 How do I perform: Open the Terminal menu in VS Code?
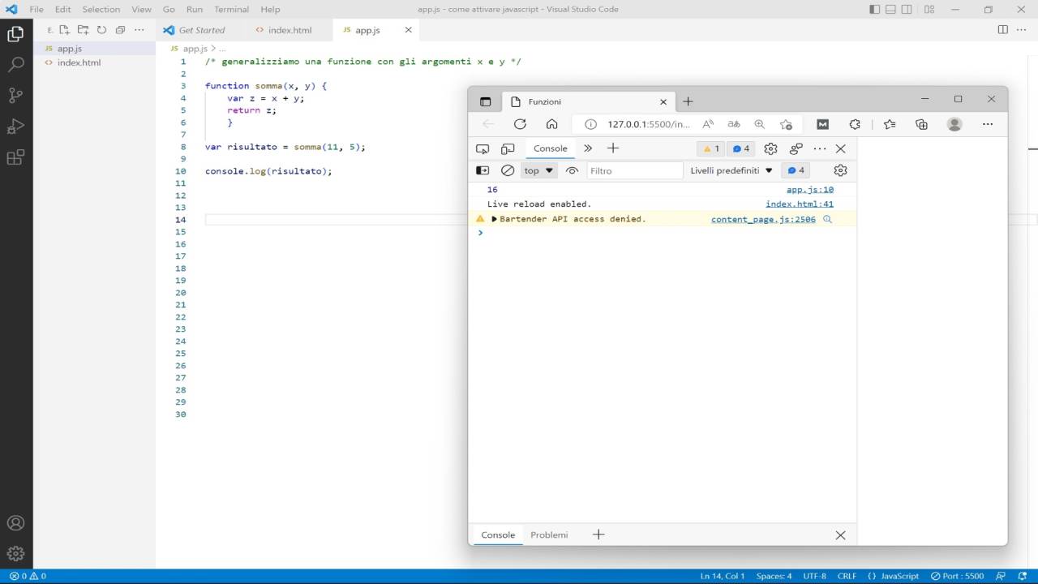click(x=230, y=9)
